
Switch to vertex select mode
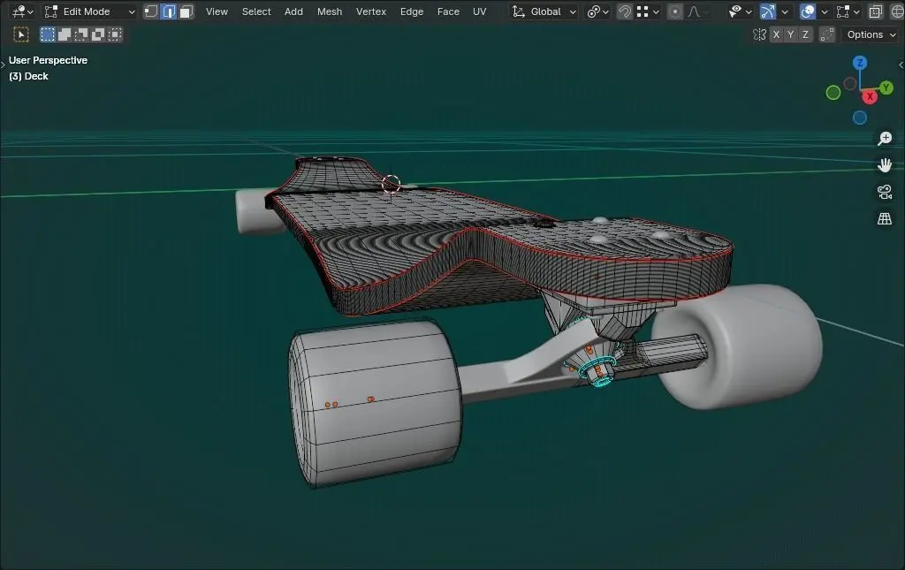tap(150, 11)
